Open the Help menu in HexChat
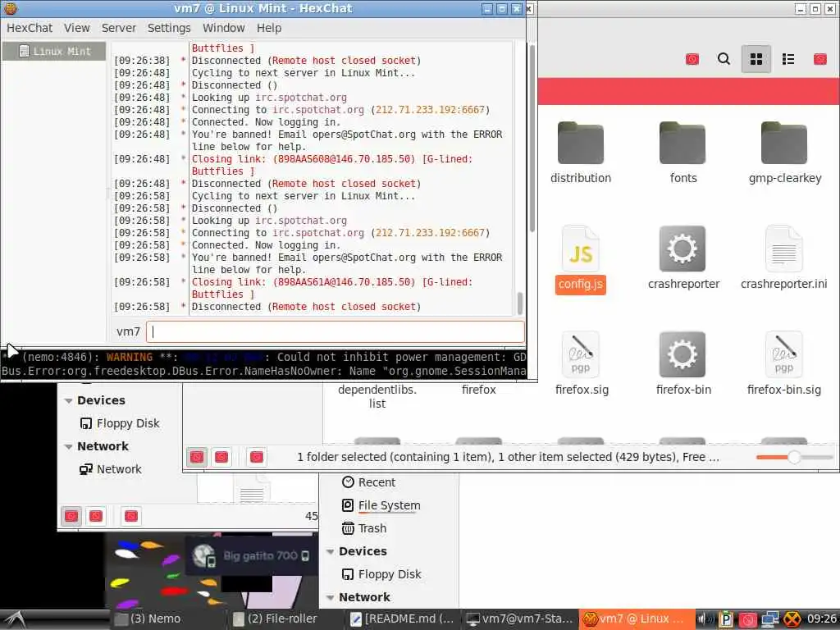840x630 pixels. (x=269, y=28)
